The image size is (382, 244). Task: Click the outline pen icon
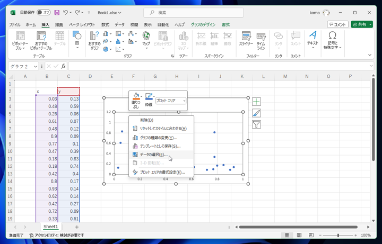[149, 96]
